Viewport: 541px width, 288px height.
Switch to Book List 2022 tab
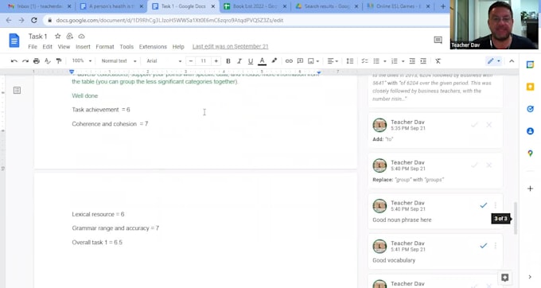255,6
